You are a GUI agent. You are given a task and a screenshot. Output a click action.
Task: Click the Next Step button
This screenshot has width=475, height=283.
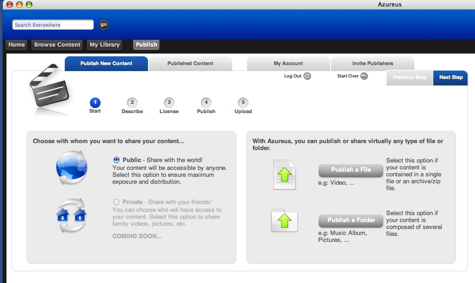coord(451,78)
